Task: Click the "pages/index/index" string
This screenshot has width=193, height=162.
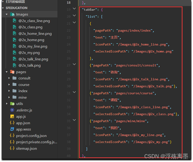Action: (134, 30)
